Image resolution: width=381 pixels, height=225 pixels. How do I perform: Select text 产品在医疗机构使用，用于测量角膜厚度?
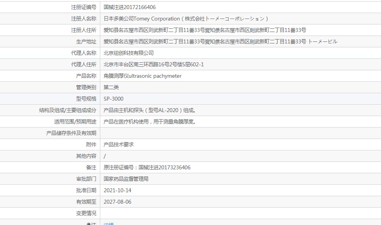pos(150,122)
